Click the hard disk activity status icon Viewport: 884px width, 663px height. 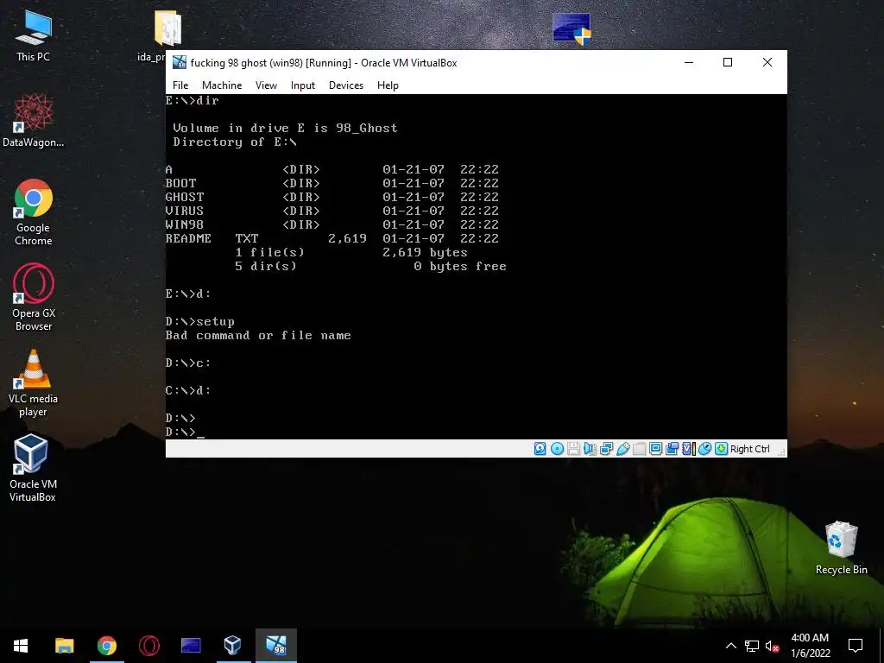click(540, 449)
